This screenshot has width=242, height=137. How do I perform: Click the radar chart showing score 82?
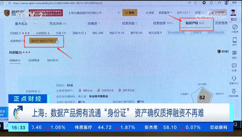click(202, 95)
